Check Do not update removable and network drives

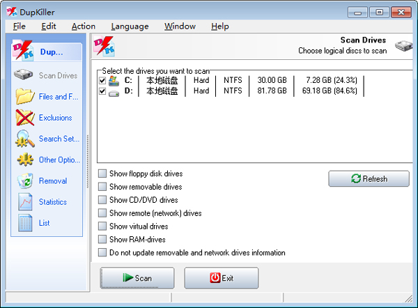102,252
